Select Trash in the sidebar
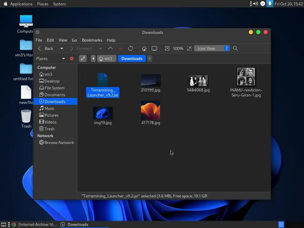 click(55, 129)
